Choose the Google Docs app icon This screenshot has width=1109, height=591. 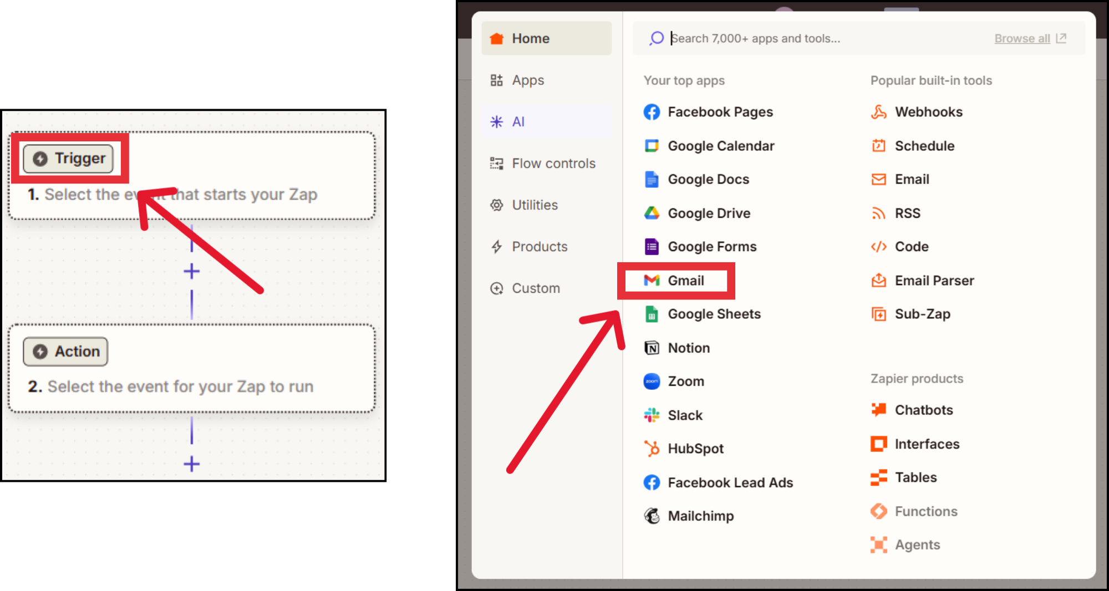coord(652,180)
